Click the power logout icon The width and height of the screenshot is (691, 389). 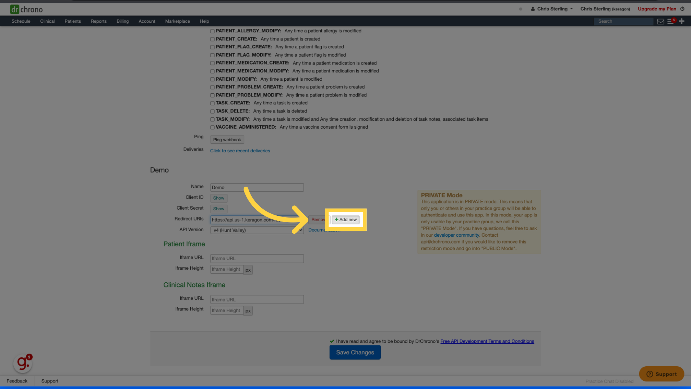(x=682, y=9)
